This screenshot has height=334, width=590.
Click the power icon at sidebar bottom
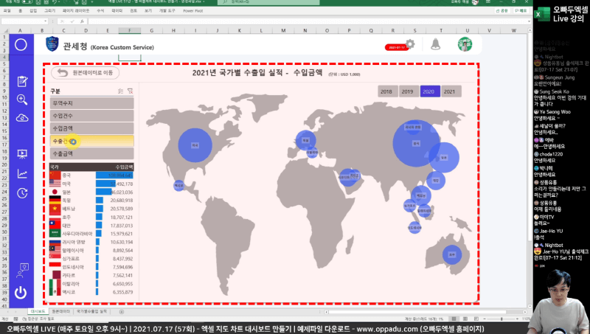pyautogui.click(x=21, y=292)
